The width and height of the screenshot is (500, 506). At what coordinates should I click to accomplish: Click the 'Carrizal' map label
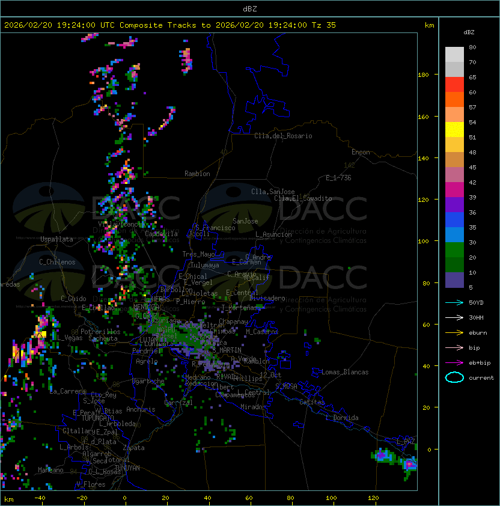click(x=178, y=403)
